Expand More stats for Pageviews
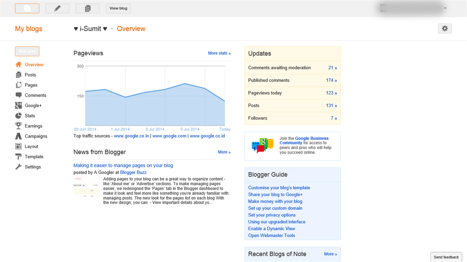This screenshot has width=467, height=262. pyautogui.click(x=219, y=53)
